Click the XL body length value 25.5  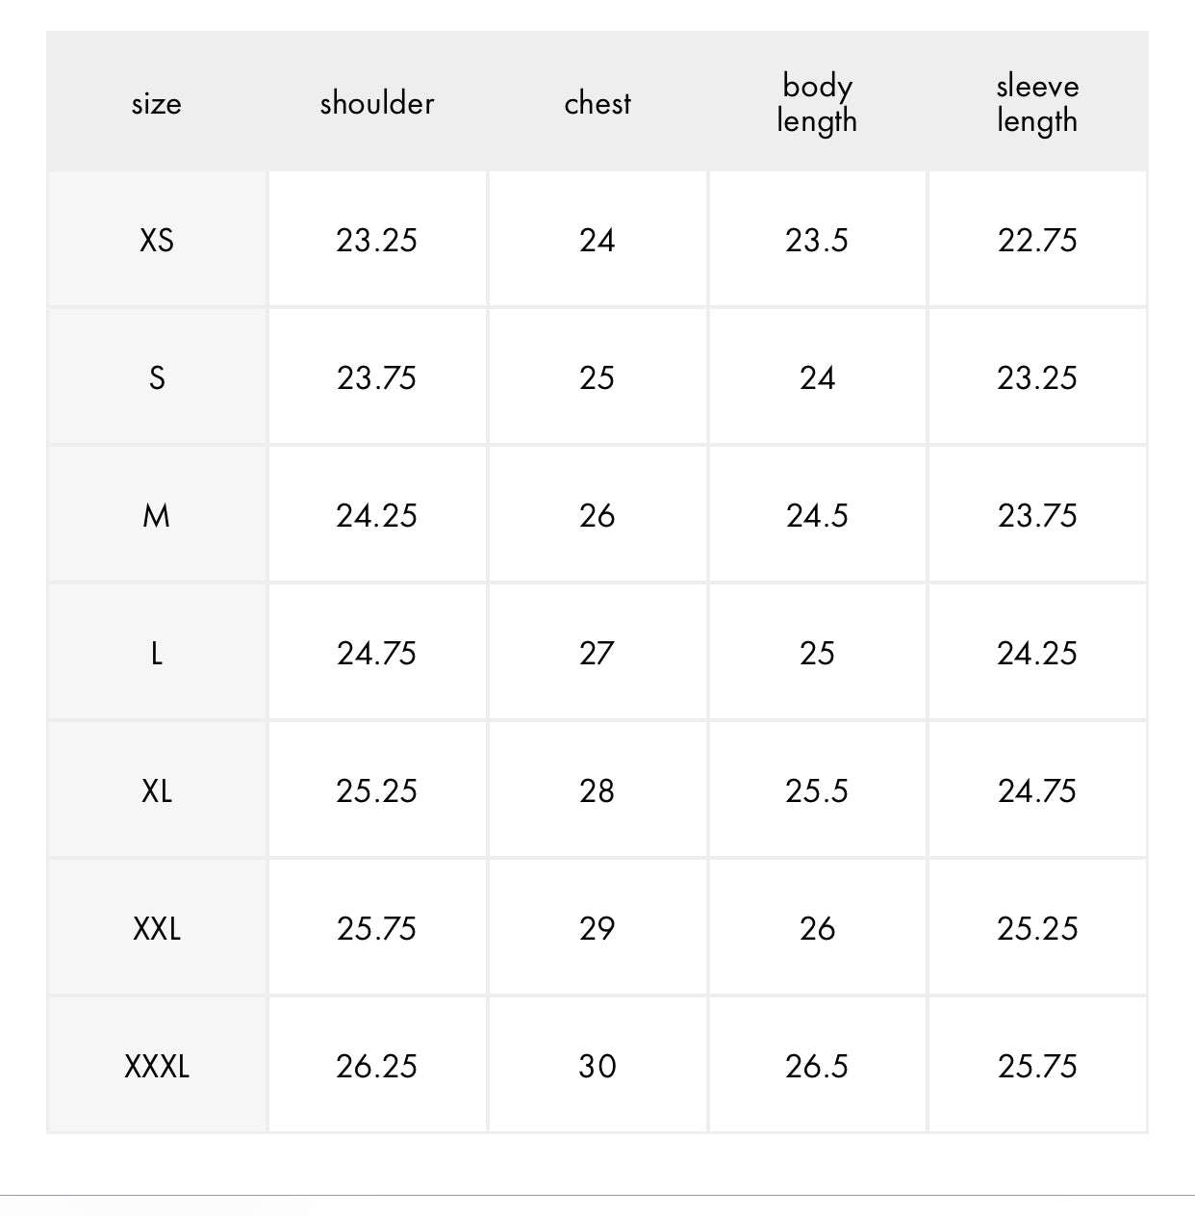click(817, 790)
